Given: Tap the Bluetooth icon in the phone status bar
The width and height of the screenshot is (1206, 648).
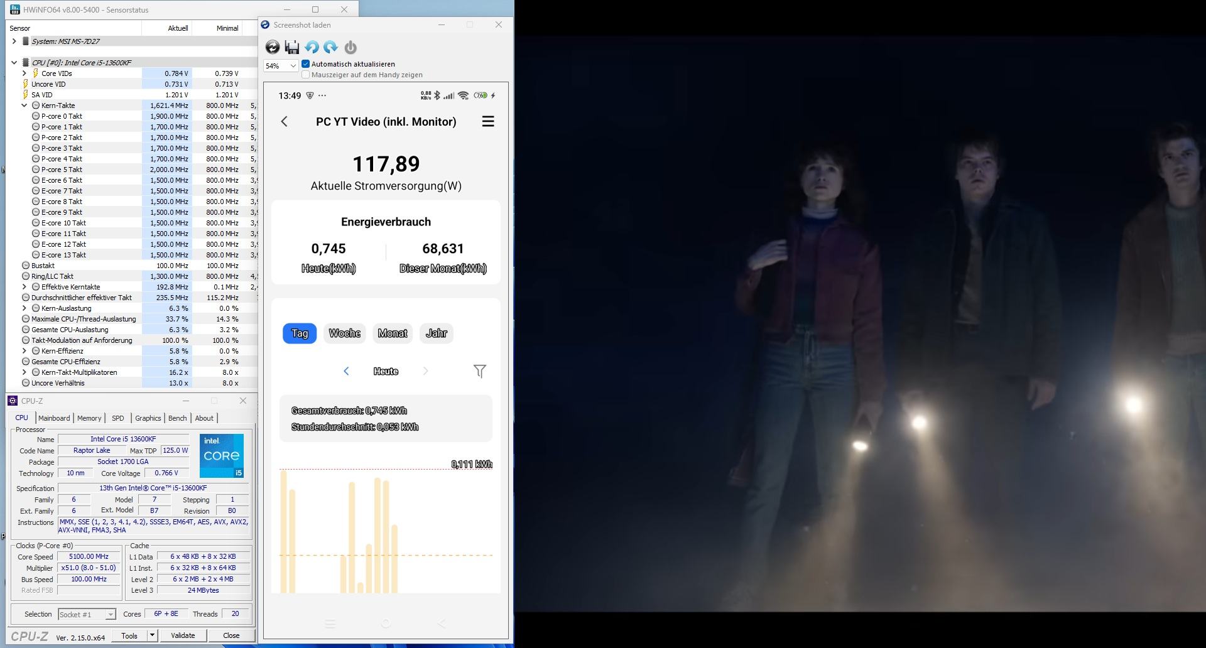Looking at the screenshot, I should [x=437, y=95].
